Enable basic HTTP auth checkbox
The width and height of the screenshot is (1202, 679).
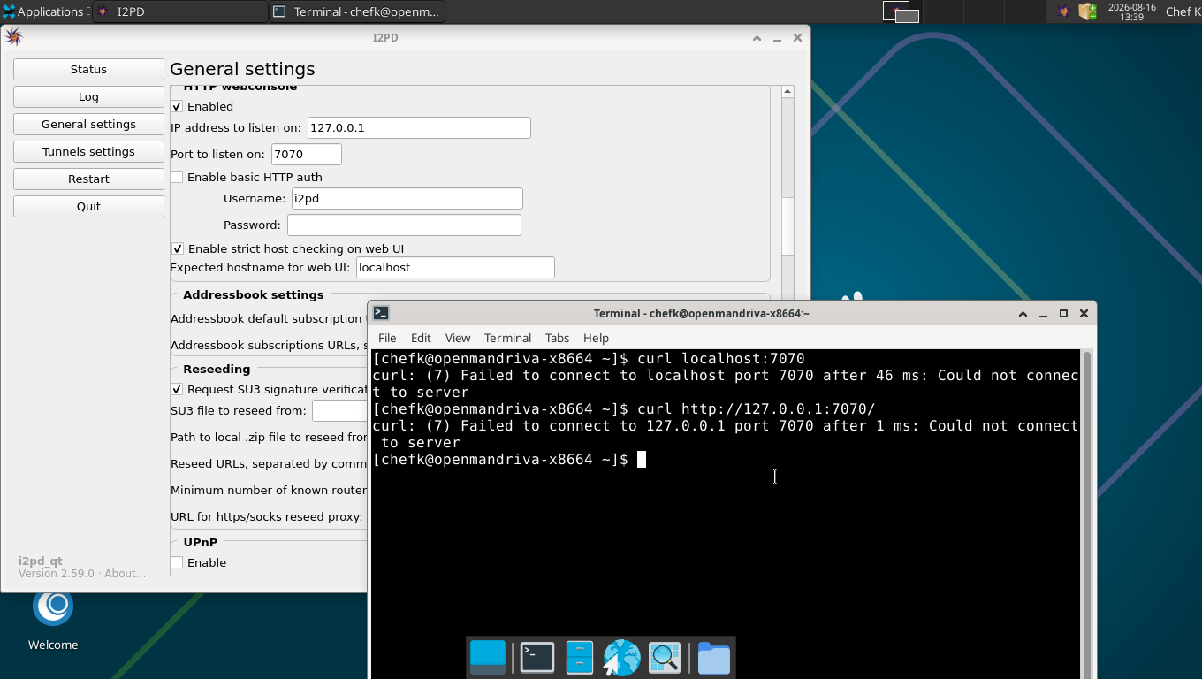177,177
